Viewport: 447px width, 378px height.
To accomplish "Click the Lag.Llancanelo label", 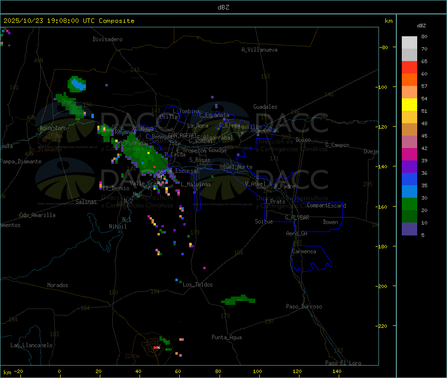I will pos(31,345).
